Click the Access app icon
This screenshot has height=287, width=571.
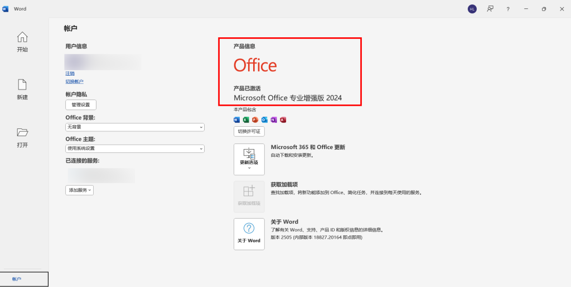pyautogui.click(x=283, y=120)
